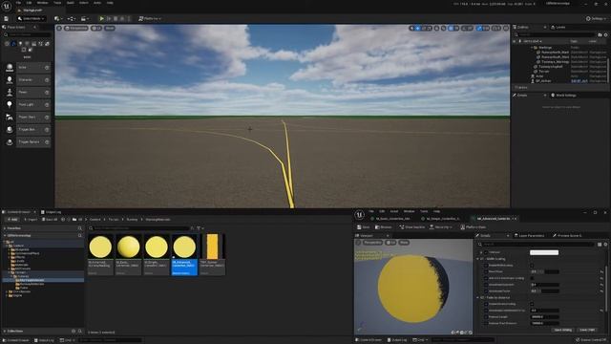611x344 pixels.
Task: Open the Select Mode dropdown
Action: (32, 18)
